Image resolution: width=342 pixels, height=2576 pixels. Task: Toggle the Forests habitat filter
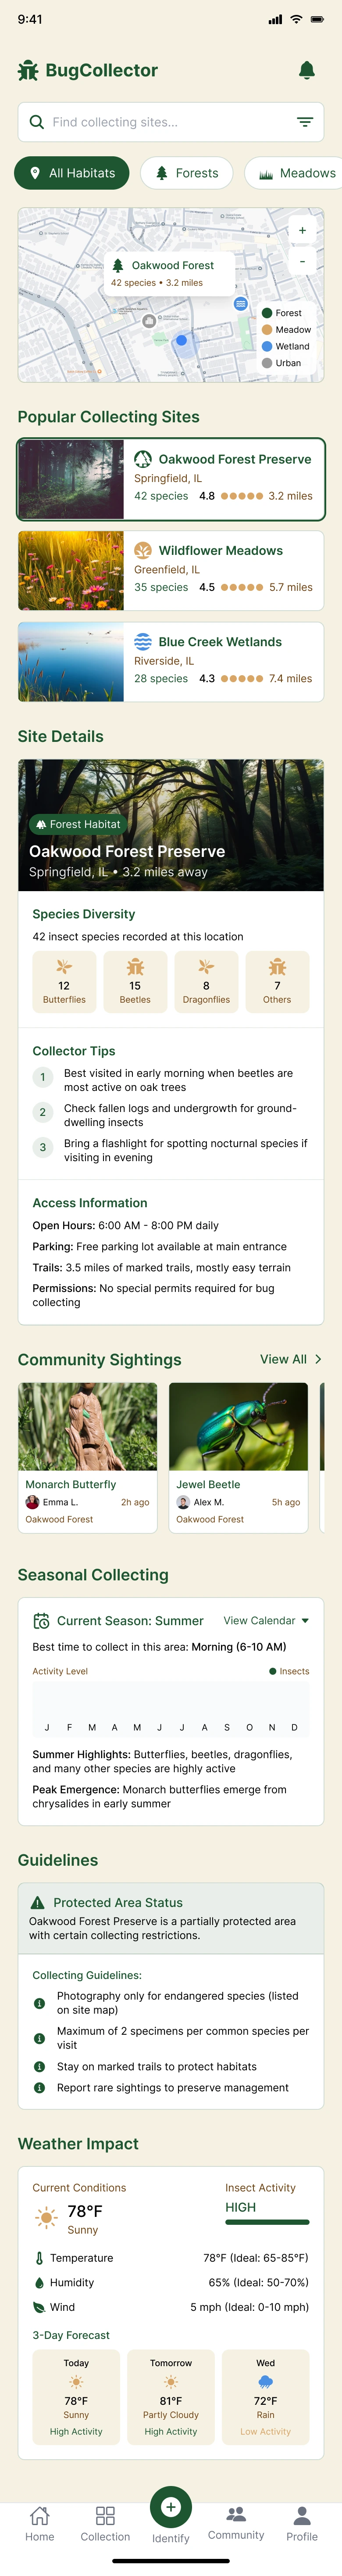(186, 173)
